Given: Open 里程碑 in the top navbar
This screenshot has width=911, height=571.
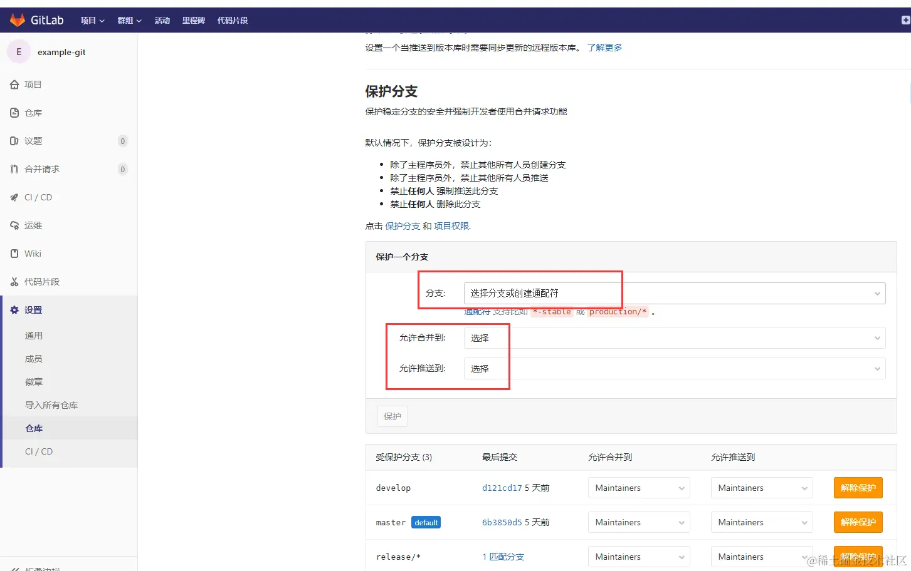Looking at the screenshot, I should coord(194,21).
